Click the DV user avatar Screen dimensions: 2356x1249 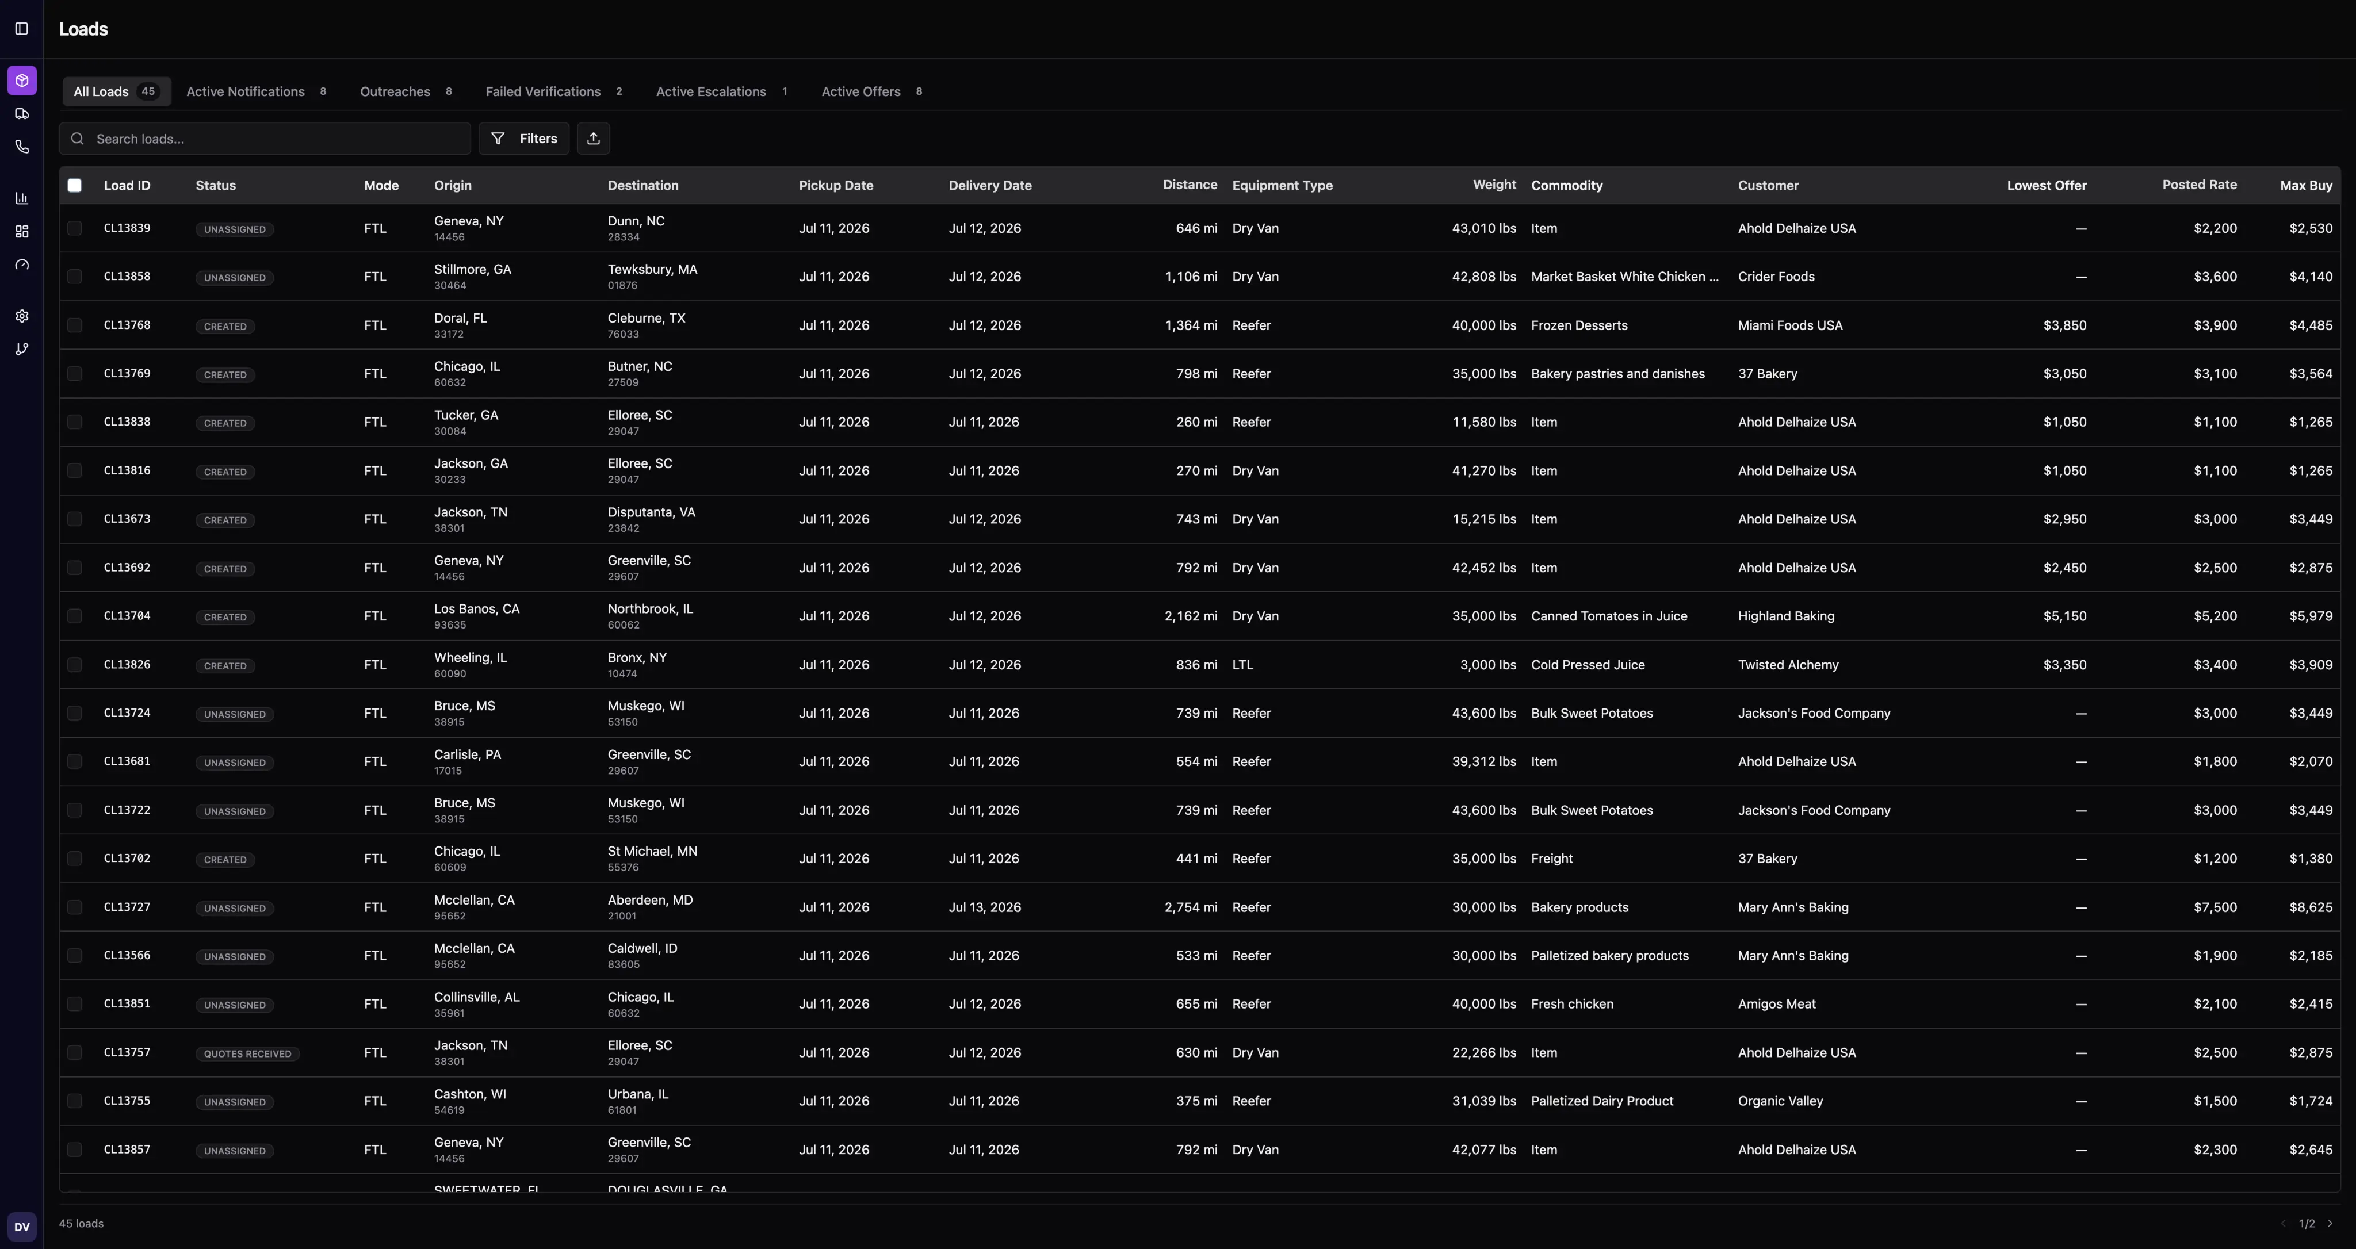click(22, 1227)
